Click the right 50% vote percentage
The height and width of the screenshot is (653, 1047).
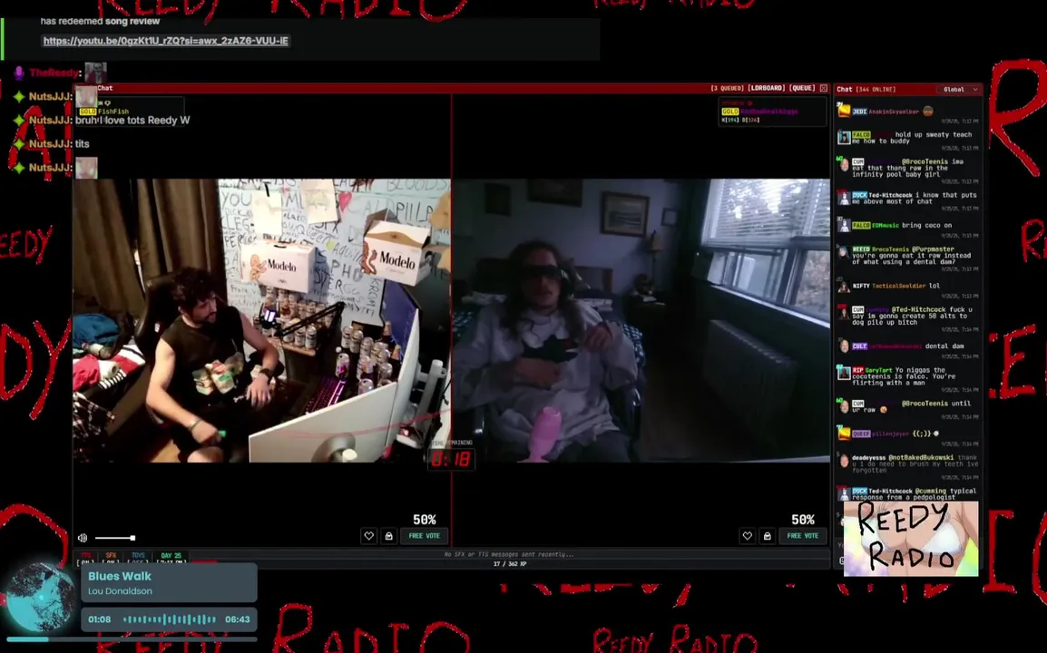[x=803, y=520]
